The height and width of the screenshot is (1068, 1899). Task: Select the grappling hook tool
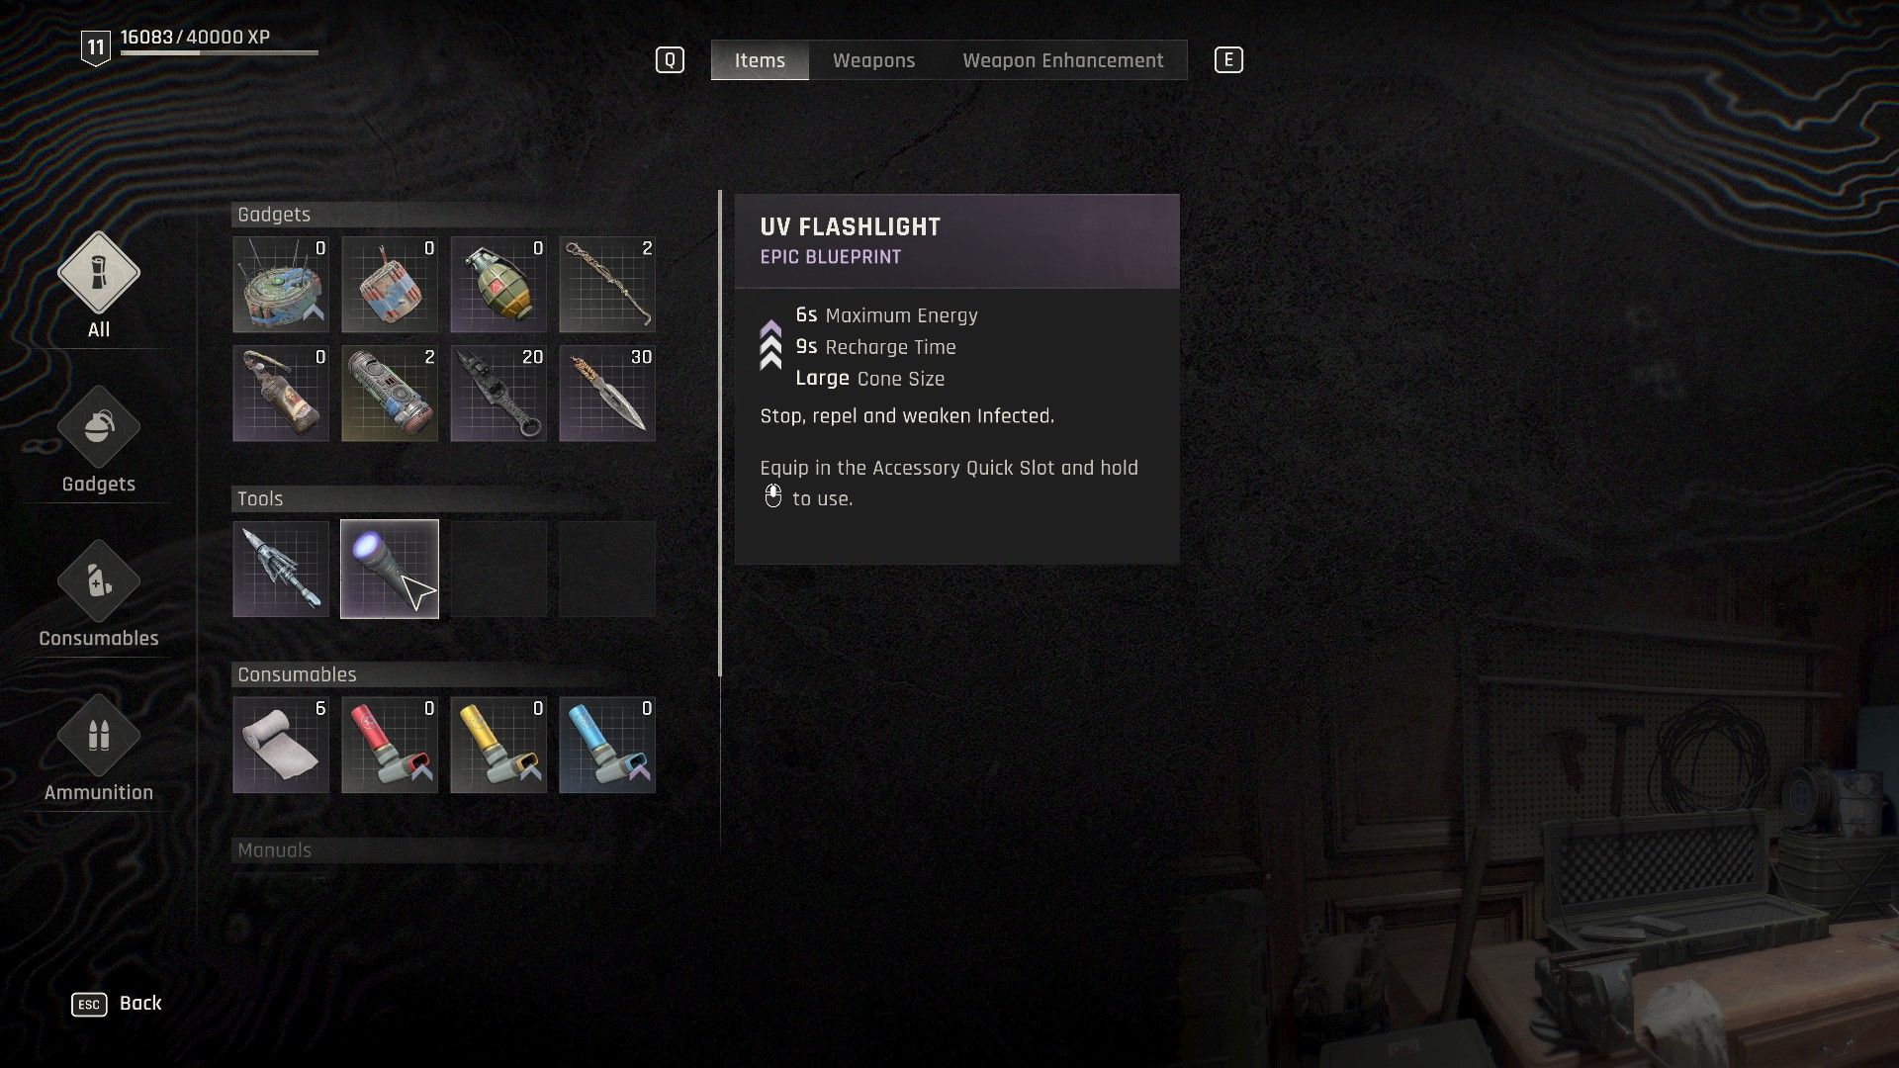[x=281, y=569]
